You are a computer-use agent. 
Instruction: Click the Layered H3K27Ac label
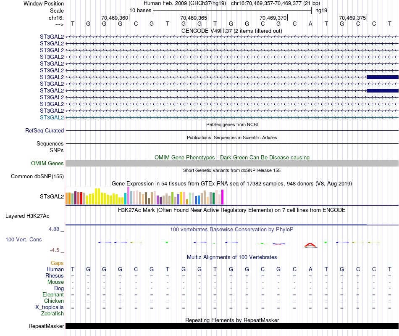tap(27, 216)
